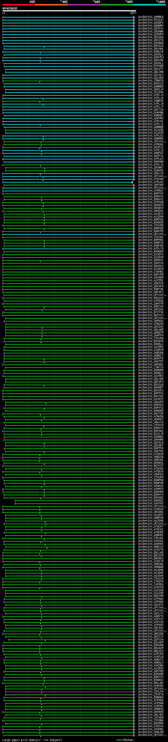168x742 pixels.
Task: Select label UniRef100_A7P986
Action: [150, 700]
